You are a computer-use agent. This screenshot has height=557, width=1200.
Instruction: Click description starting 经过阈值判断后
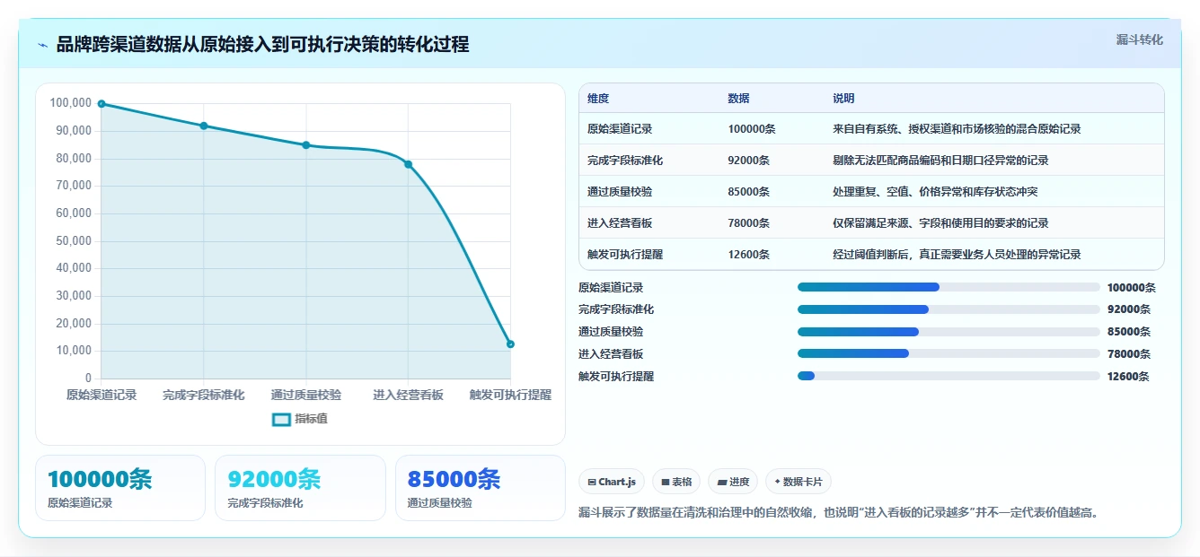pyautogui.click(x=957, y=255)
